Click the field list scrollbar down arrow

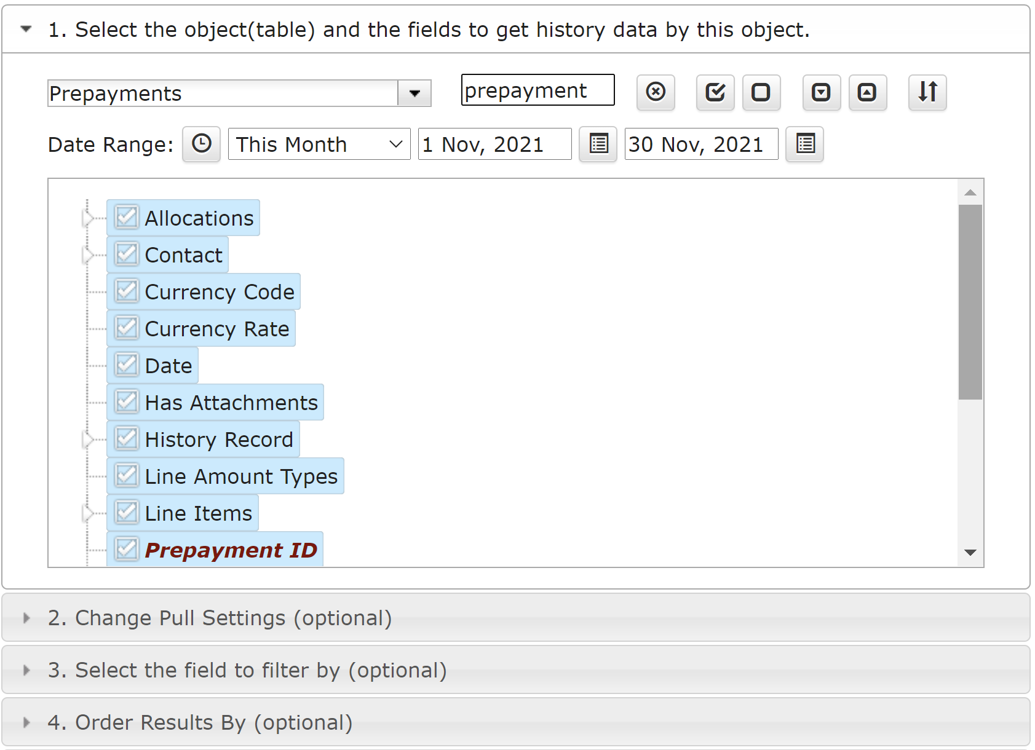(970, 553)
